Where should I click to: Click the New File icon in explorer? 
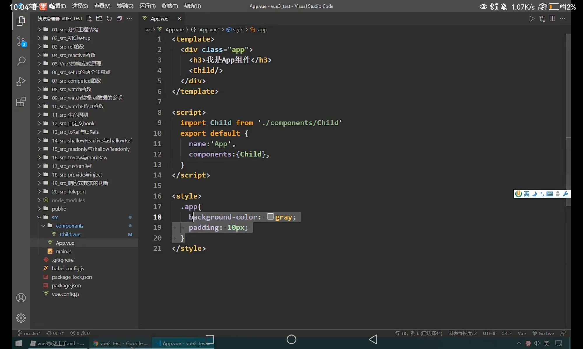(x=89, y=19)
